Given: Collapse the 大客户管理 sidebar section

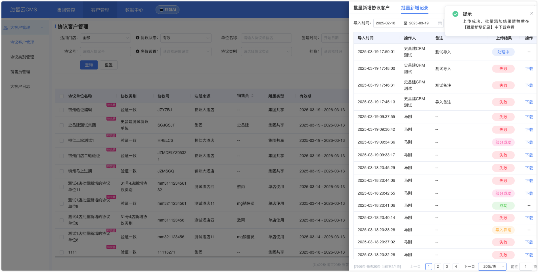Looking at the screenshot, I should (42, 28).
